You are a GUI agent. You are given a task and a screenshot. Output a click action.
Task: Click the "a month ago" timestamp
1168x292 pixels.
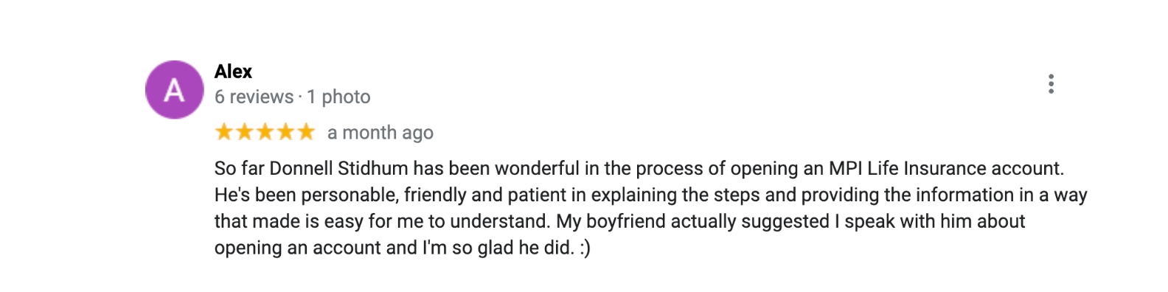click(380, 133)
